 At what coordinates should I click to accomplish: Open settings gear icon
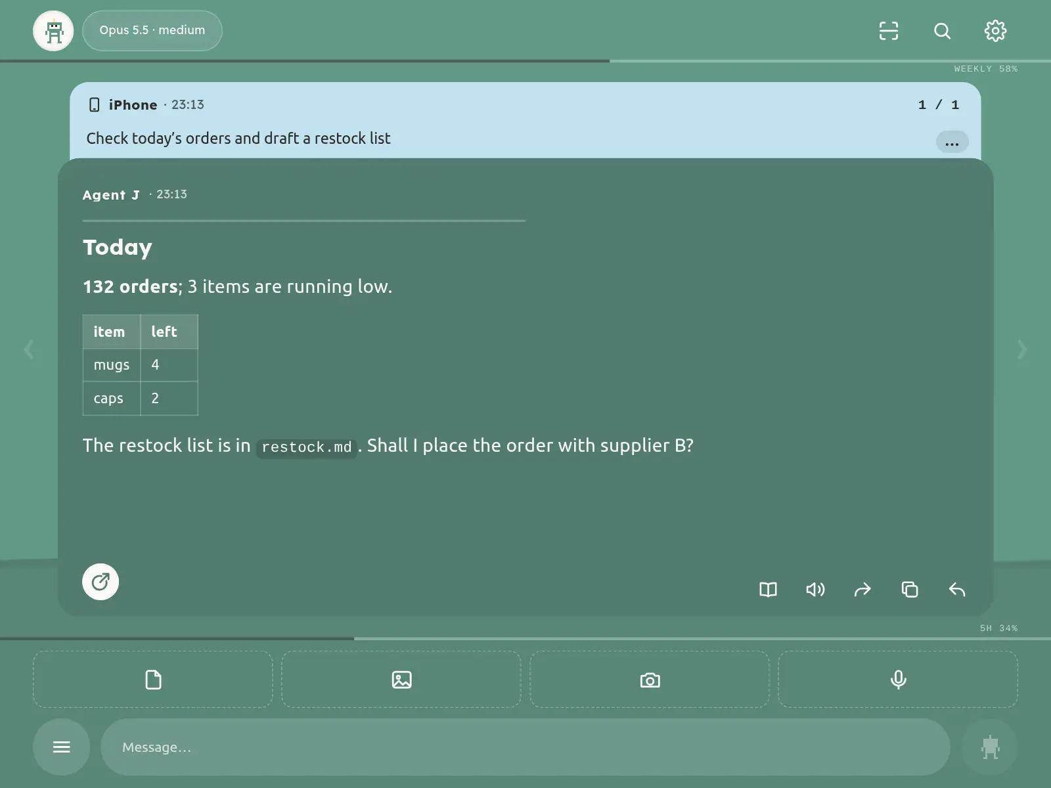pyautogui.click(x=995, y=31)
